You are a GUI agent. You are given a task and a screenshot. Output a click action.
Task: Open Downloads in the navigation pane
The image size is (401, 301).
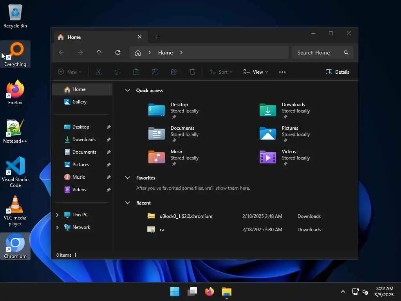(82, 140)
